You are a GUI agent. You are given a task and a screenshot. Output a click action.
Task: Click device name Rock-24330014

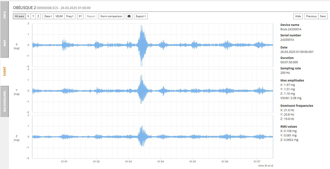291,29
